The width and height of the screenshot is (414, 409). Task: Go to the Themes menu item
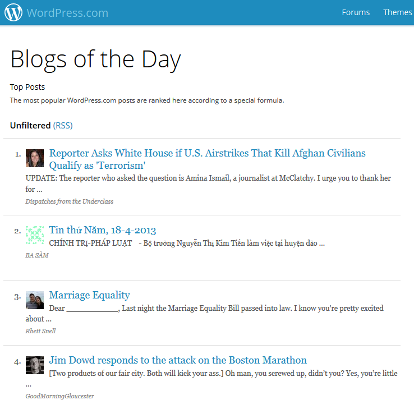(398, 12)
